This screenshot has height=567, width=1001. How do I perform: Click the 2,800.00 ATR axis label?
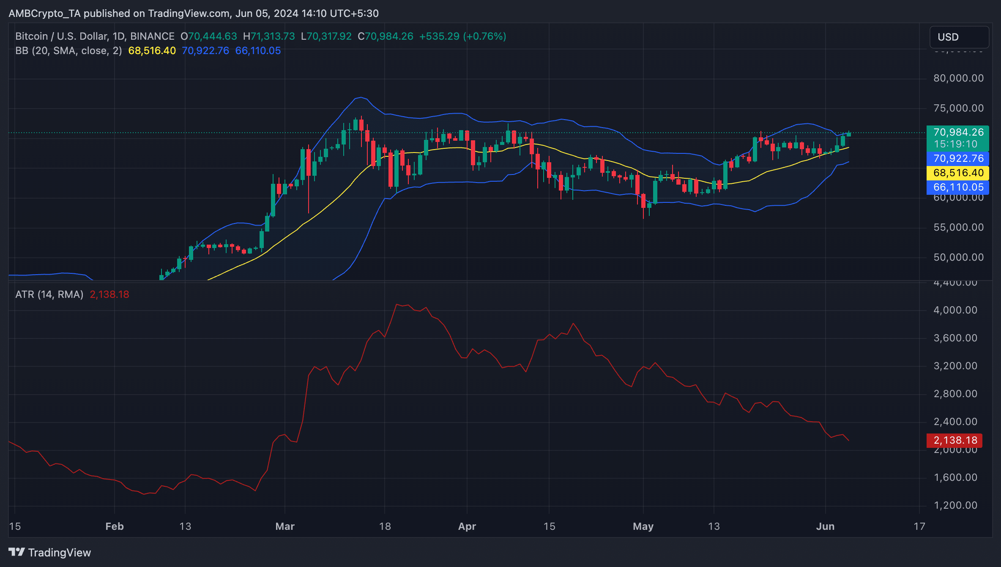tap(955, 394)
